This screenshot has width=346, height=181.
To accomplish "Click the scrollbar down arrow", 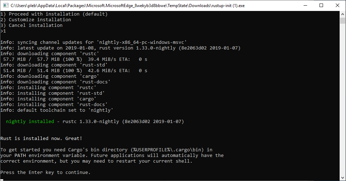I will 342,178.
